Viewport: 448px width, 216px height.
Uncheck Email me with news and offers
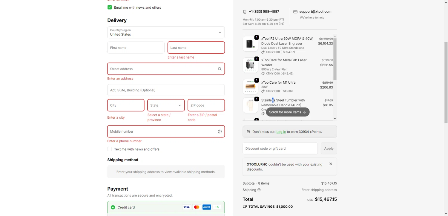110,7
